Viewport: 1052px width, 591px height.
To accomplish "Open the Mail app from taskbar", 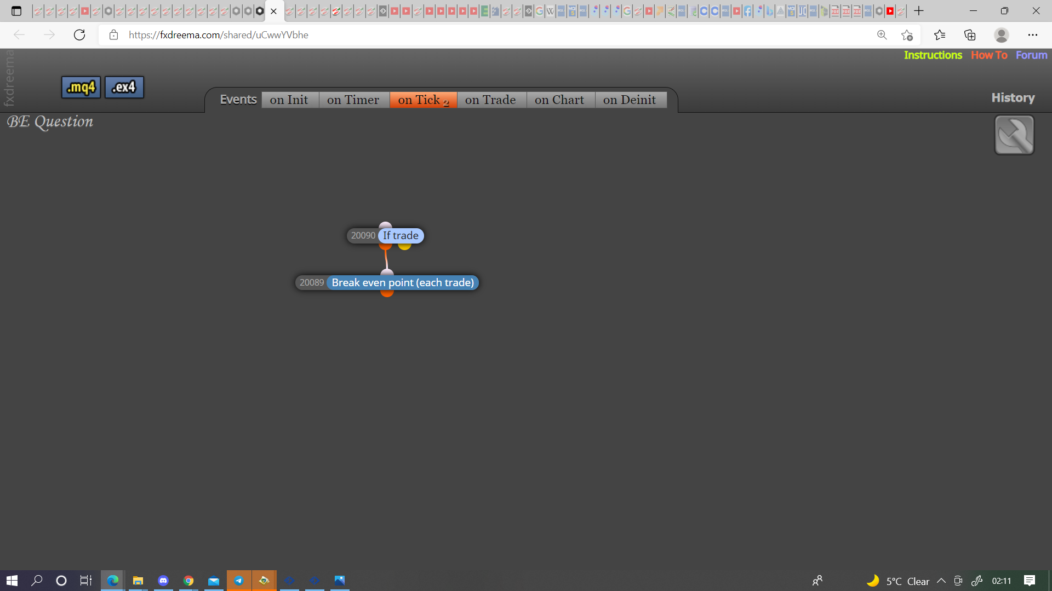I will click(x=214, y=581).
